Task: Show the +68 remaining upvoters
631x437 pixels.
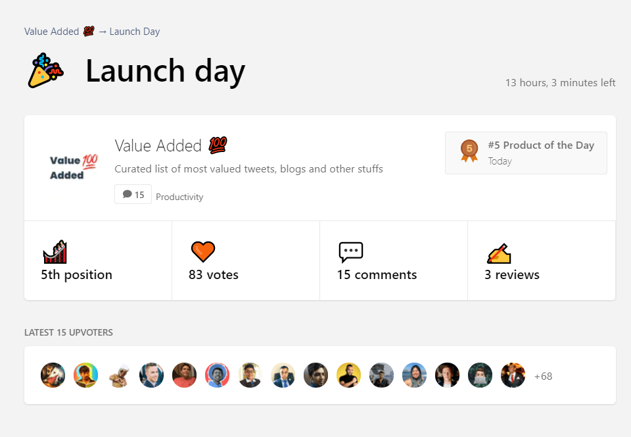Action: [x=543, y=376]
